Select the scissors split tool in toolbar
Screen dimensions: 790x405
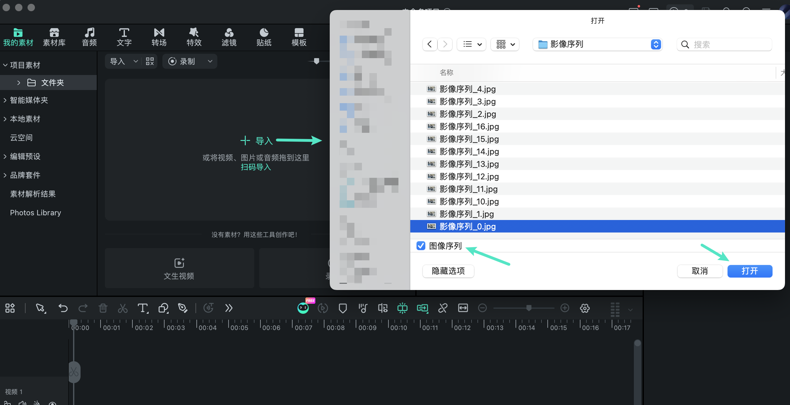pyautogui.click(x=123, y=308)
